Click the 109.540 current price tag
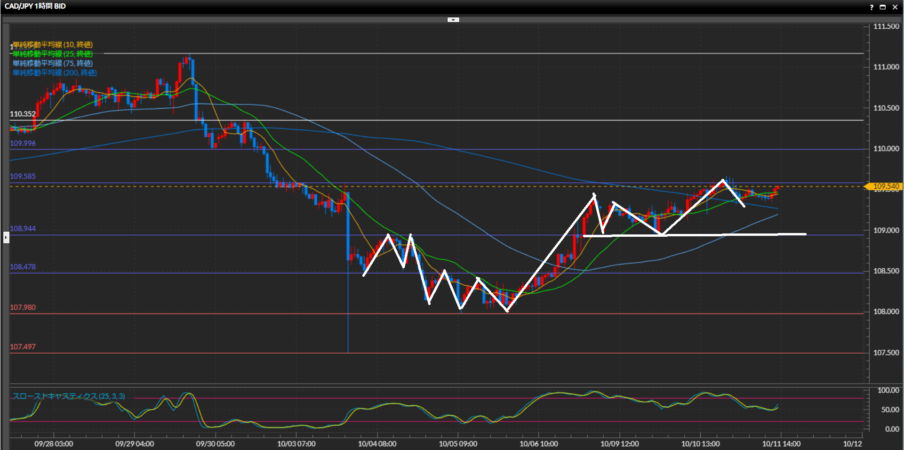Image resolution: width=904 pixels, height=450 pixels. 885,186
